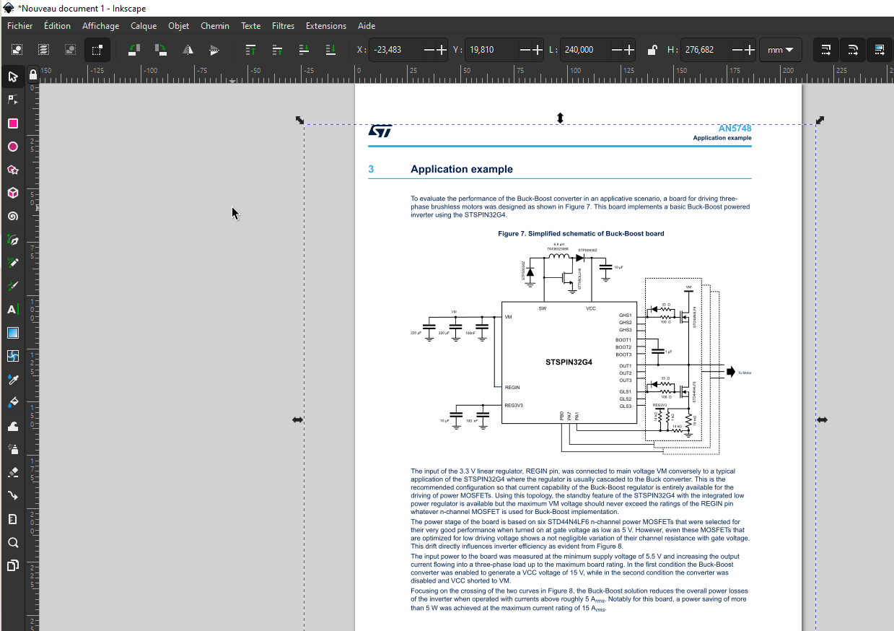Raise selection to top
The image size is (894, 631).
pyautogui.click(x=250, y=50)
